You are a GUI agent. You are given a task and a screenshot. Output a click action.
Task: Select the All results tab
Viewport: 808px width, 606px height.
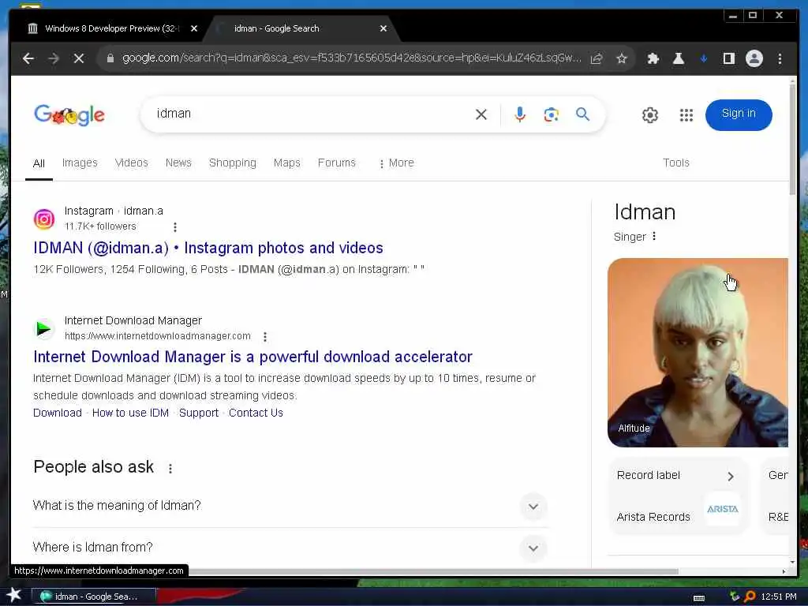tap(39, 163)
